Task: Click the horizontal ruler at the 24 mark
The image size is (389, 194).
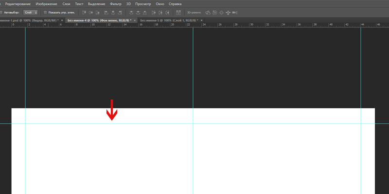Action: pyautogui.click(x=204, y=25)
